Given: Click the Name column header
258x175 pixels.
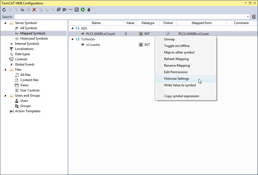Looking at the screenshot, I should click(x=96, y=23).
